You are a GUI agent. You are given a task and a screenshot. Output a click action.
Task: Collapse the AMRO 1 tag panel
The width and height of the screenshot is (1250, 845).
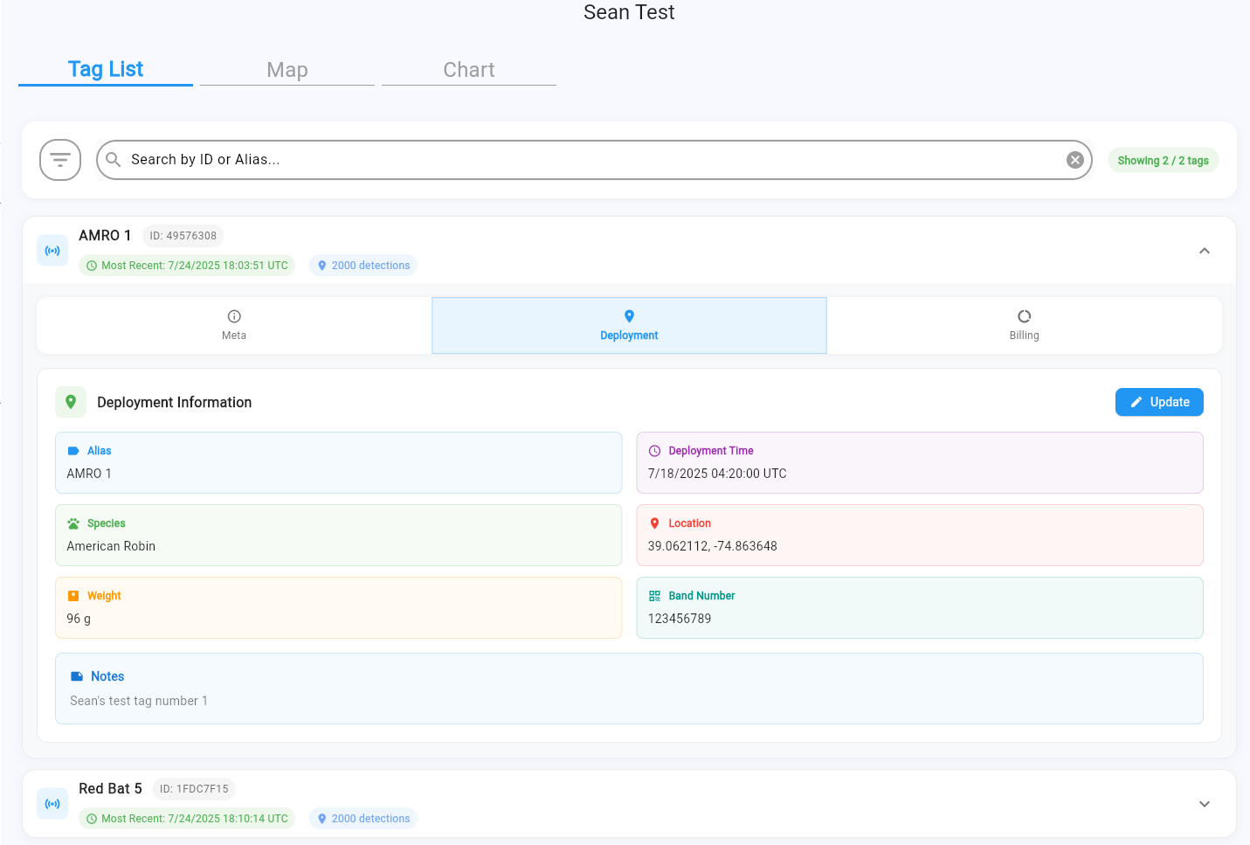(1204, 251)
